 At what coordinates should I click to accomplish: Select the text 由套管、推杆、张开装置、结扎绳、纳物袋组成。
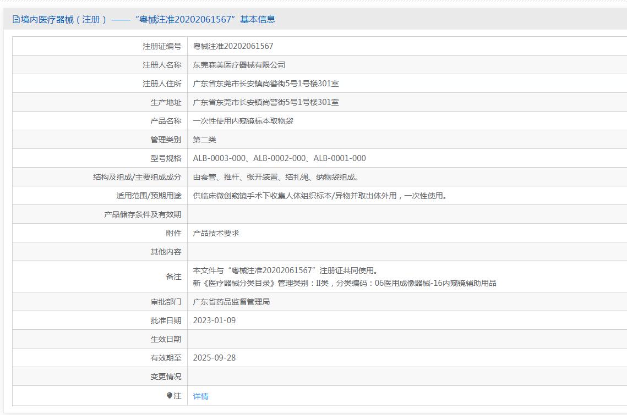click(277, 177)
